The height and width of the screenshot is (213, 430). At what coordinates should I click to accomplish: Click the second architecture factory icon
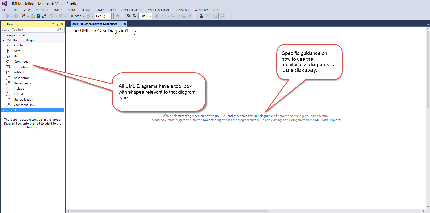point(207,16)
